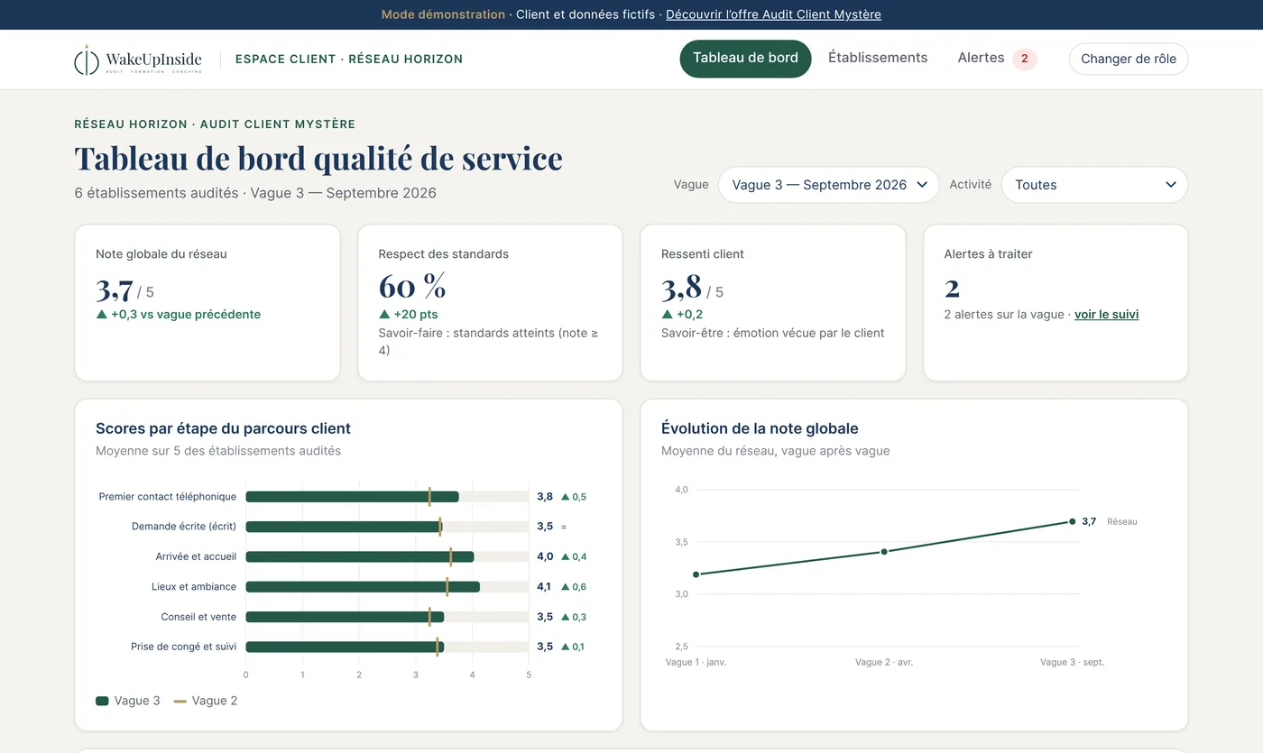
Task: Click the Lieux et ambiance row label
Action: tap(194, 587)
